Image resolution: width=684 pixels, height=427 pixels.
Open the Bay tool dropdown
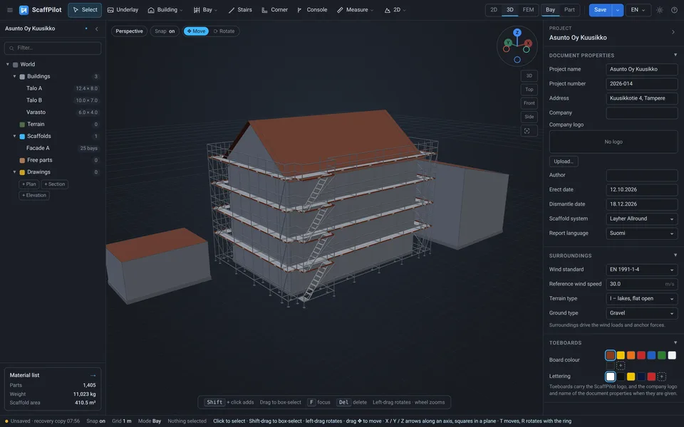click(205, 10)
